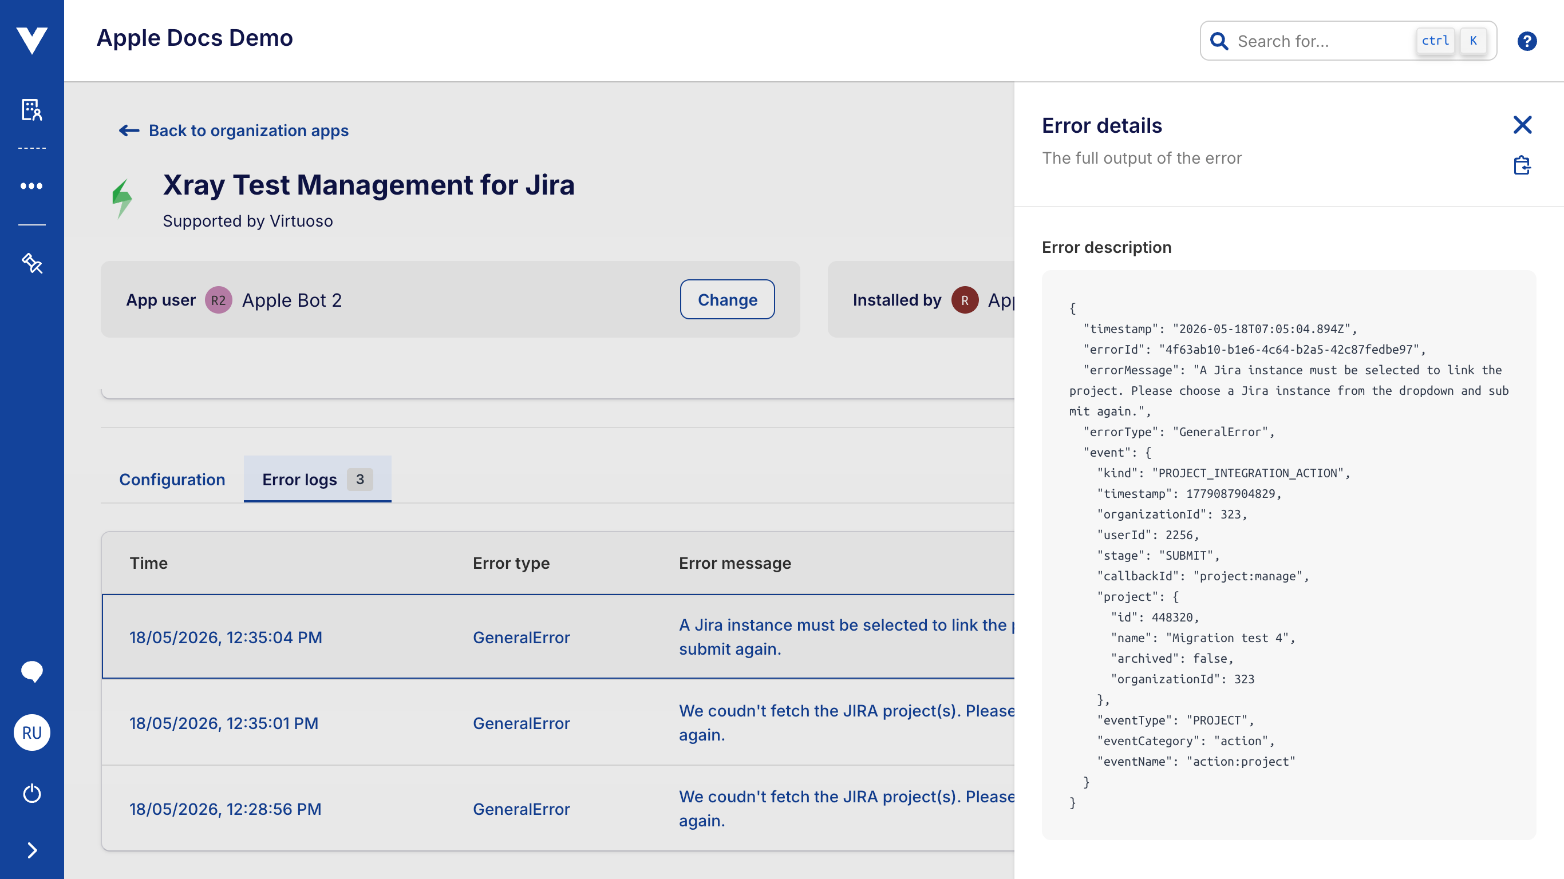Click the Error type column header

coord(511,563)
